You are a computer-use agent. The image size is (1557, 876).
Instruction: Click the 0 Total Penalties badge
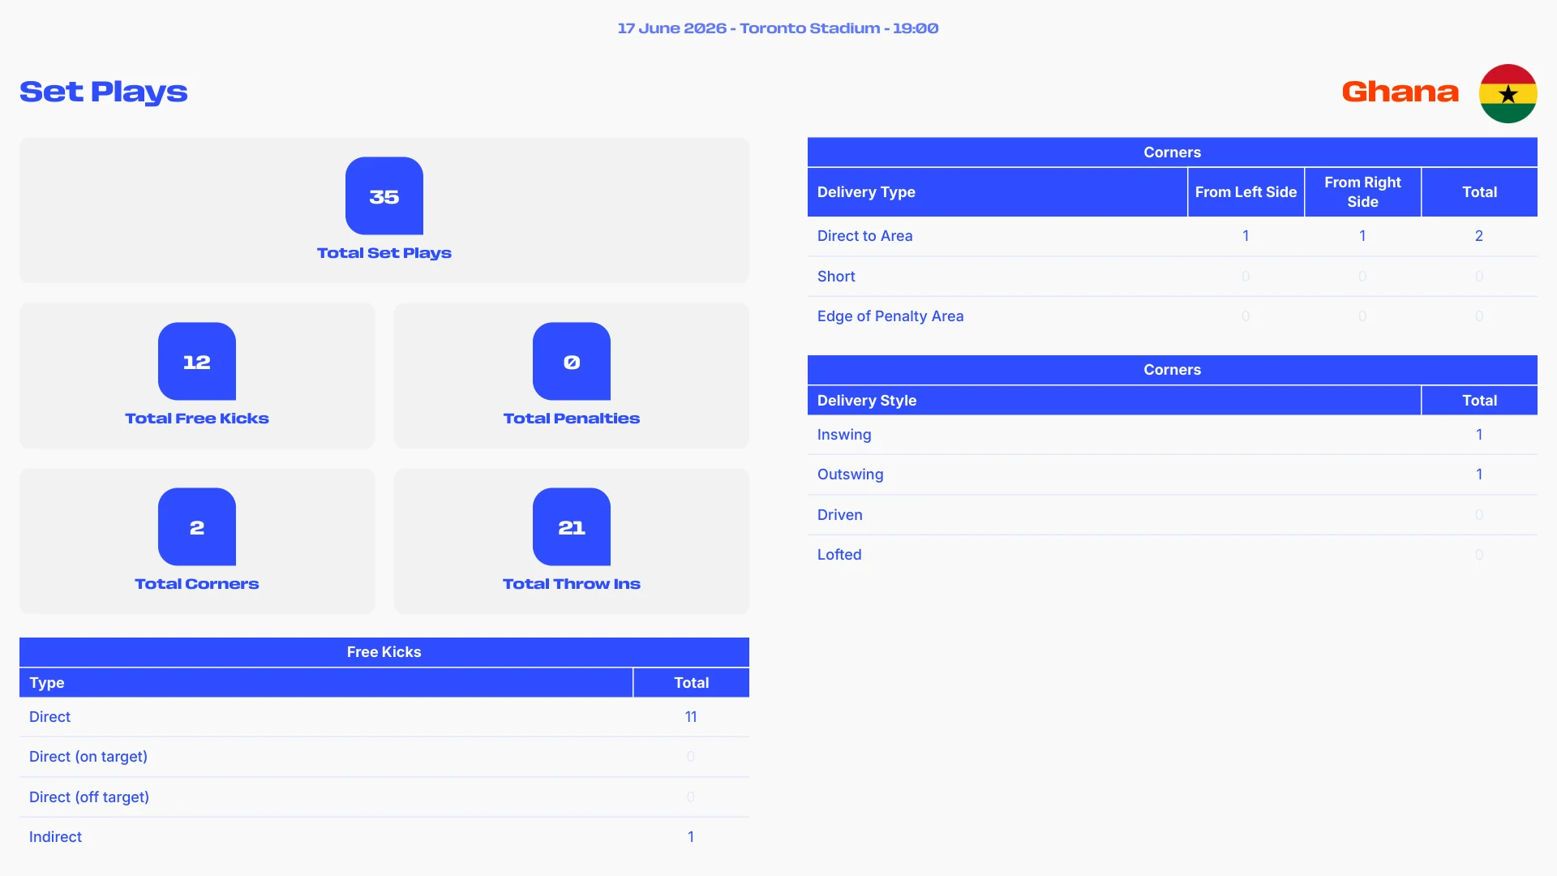pyautogui.click(x=572, y=361)
